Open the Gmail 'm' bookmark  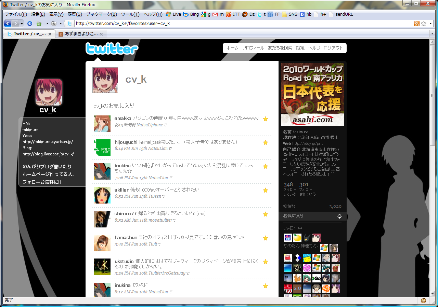(x=218, y=14)
